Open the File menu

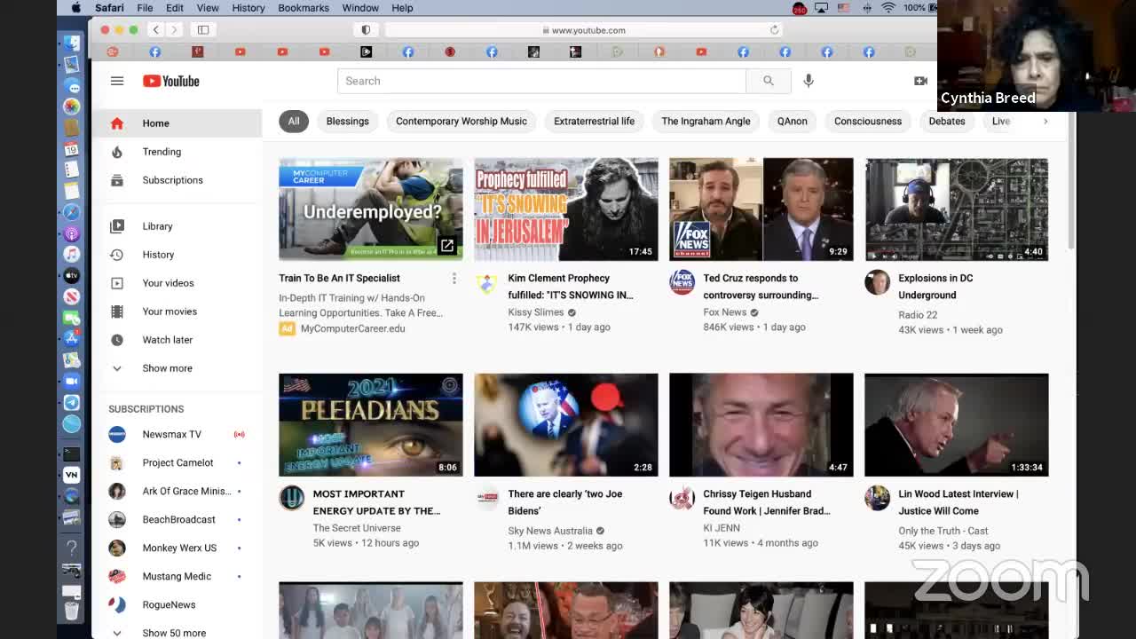pos(145,8)
